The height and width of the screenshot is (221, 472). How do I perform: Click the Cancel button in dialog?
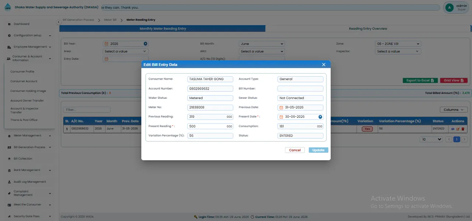tap(295, 150)
